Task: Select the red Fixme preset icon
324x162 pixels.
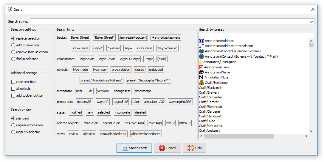Action: 201,67
